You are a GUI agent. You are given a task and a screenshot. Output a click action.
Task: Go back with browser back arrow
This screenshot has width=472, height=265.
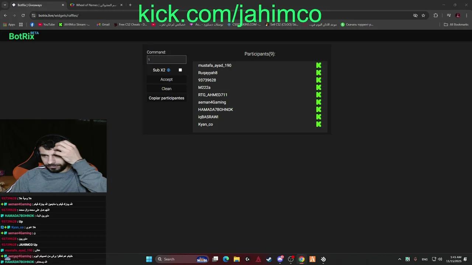(x=5, y=15)
